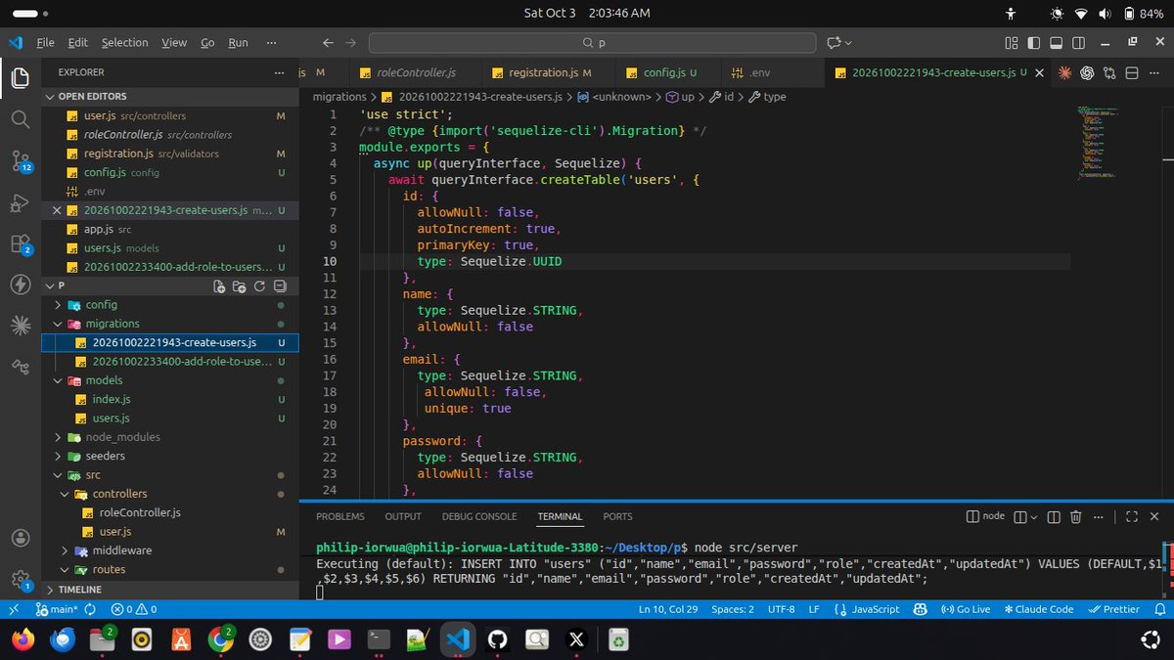Open Source Control view with 12 badge
Image resolution: width=1174 pixels, height=660 pixels.
20,160
